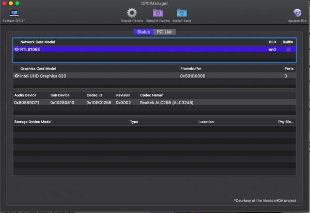Toggle the Builtin checkbox for RTL8106E
This screenshot has height=213, width=310.
(x=288, y=49)
